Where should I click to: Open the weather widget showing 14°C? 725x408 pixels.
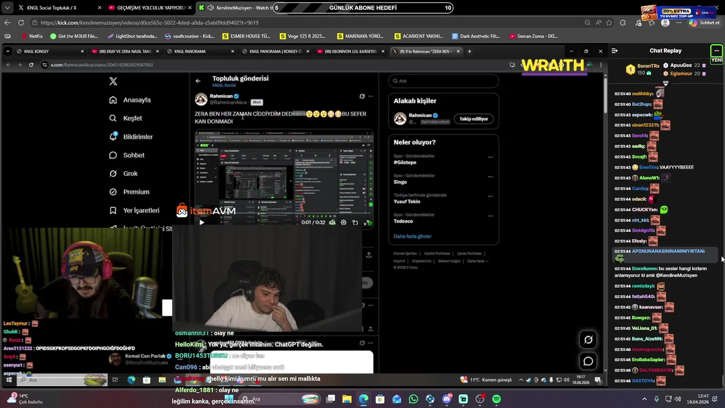pos(24,399)
